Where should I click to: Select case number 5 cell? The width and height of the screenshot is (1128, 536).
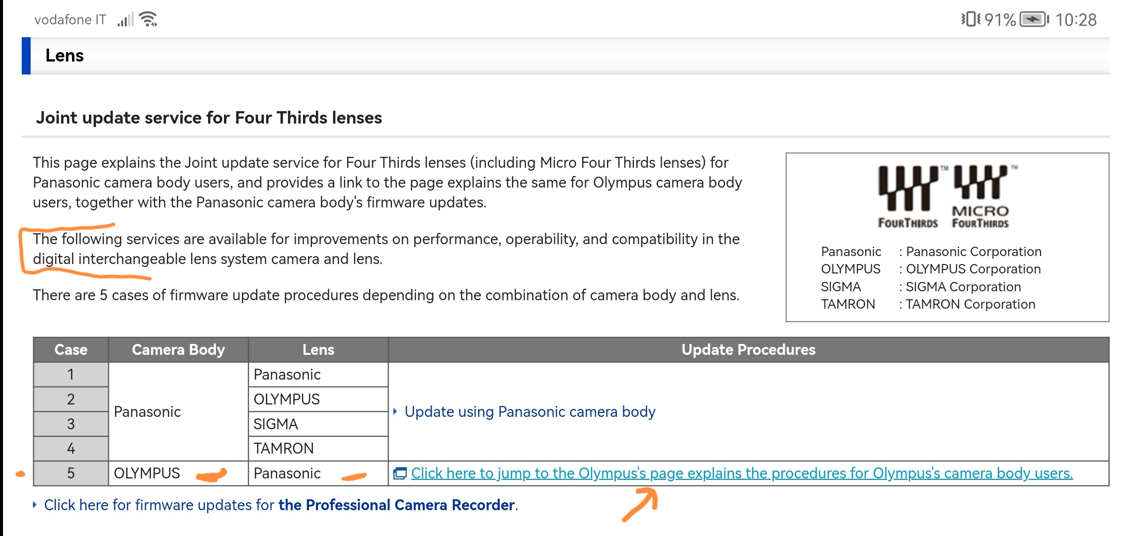(71, 473)
